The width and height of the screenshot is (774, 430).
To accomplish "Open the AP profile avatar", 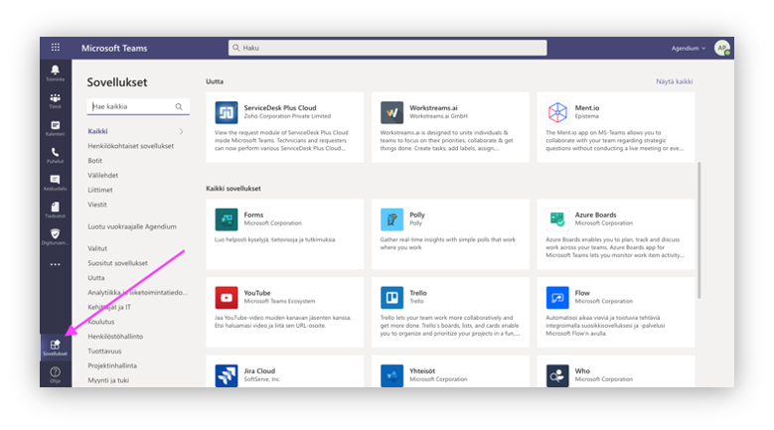I will click(722, 48).
